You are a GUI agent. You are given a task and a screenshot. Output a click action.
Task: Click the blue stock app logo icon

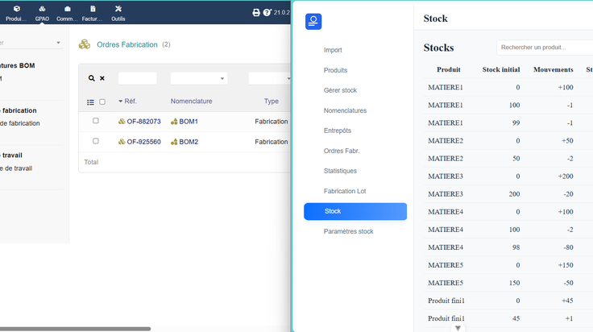pyautogui.click(x=313, y=22)
